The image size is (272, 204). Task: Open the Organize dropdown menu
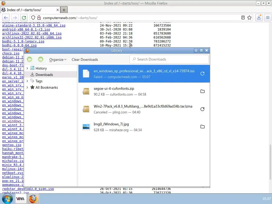(58, 59)
